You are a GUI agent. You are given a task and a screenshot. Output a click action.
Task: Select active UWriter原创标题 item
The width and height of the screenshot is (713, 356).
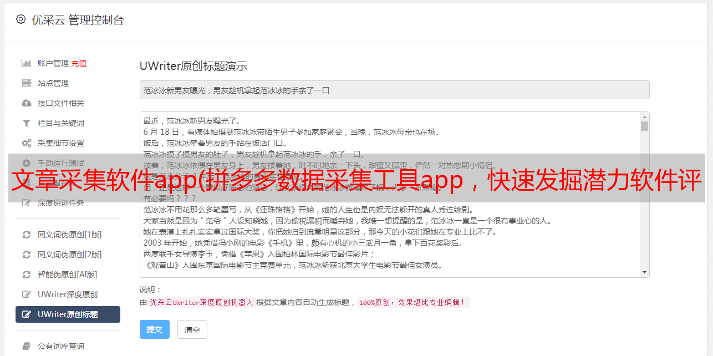point(68,314)
